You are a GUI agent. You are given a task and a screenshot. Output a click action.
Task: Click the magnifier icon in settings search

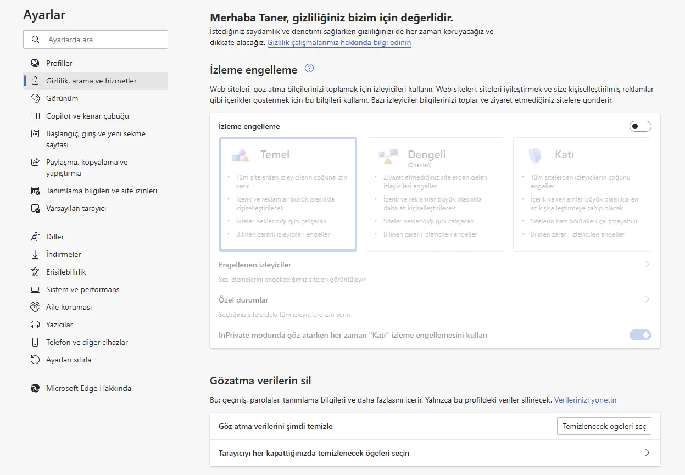(x=36, y=40)
